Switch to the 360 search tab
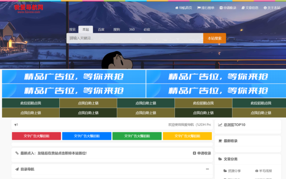The width and height of the screenshot is (286, 179). tap(132, 29)
